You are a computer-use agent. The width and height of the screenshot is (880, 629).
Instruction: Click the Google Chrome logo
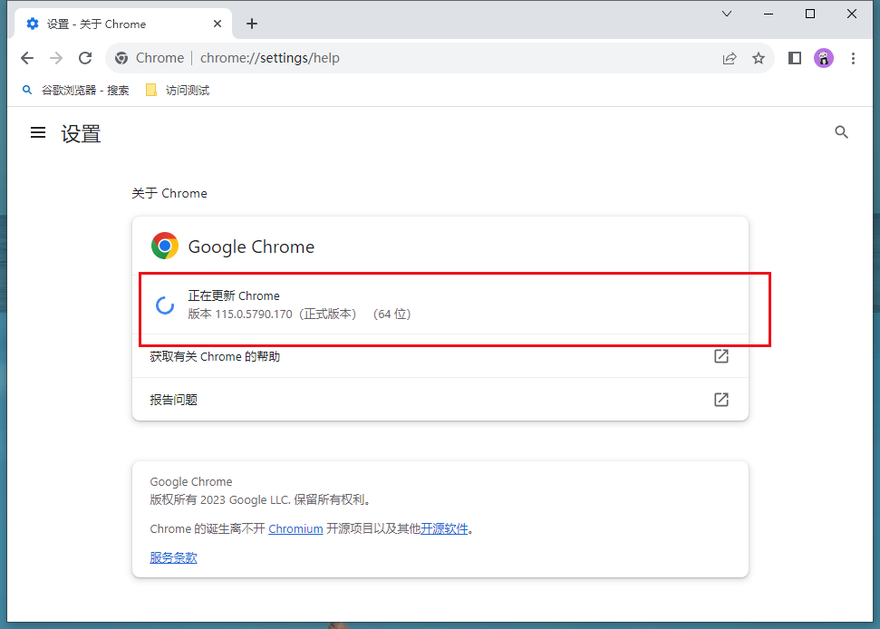click(165, 246)
